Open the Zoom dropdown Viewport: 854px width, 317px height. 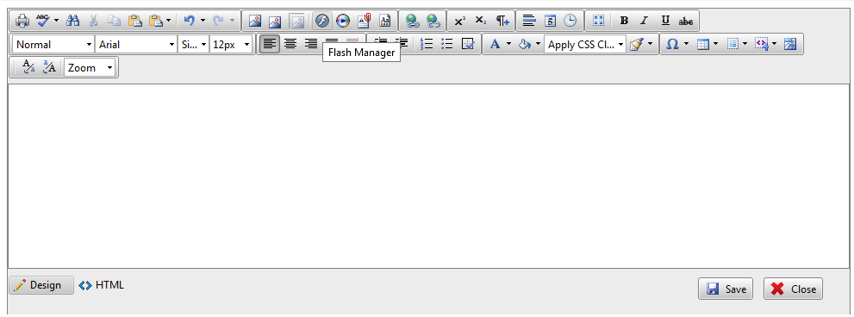(90, 67)
